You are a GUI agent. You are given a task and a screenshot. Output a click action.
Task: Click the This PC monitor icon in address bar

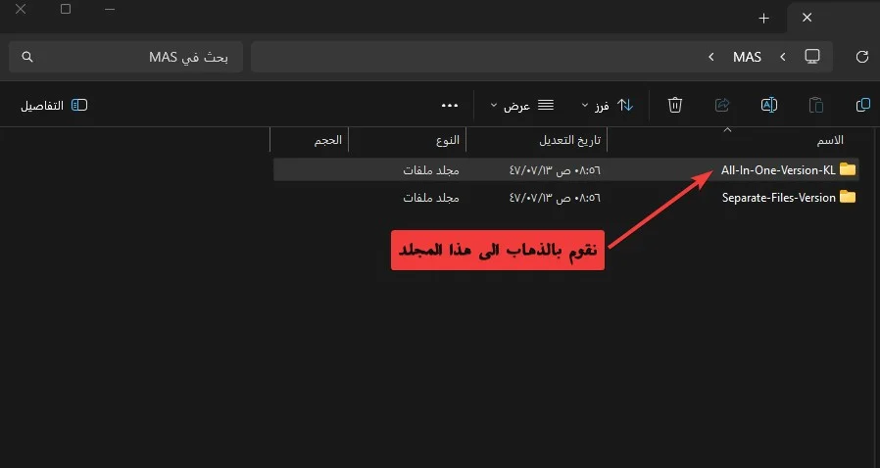click(x=811, y=57)
